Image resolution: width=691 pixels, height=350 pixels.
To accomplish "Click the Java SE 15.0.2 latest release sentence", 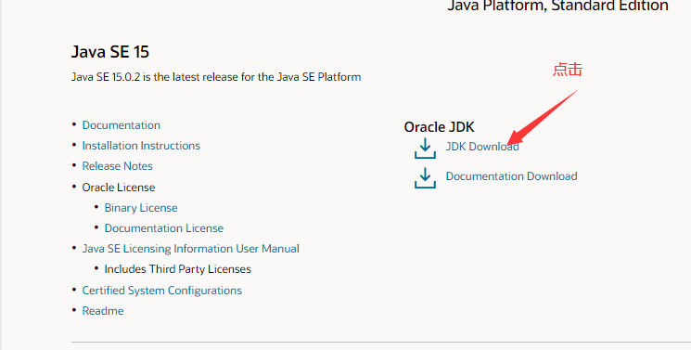I will coord(216,77).
